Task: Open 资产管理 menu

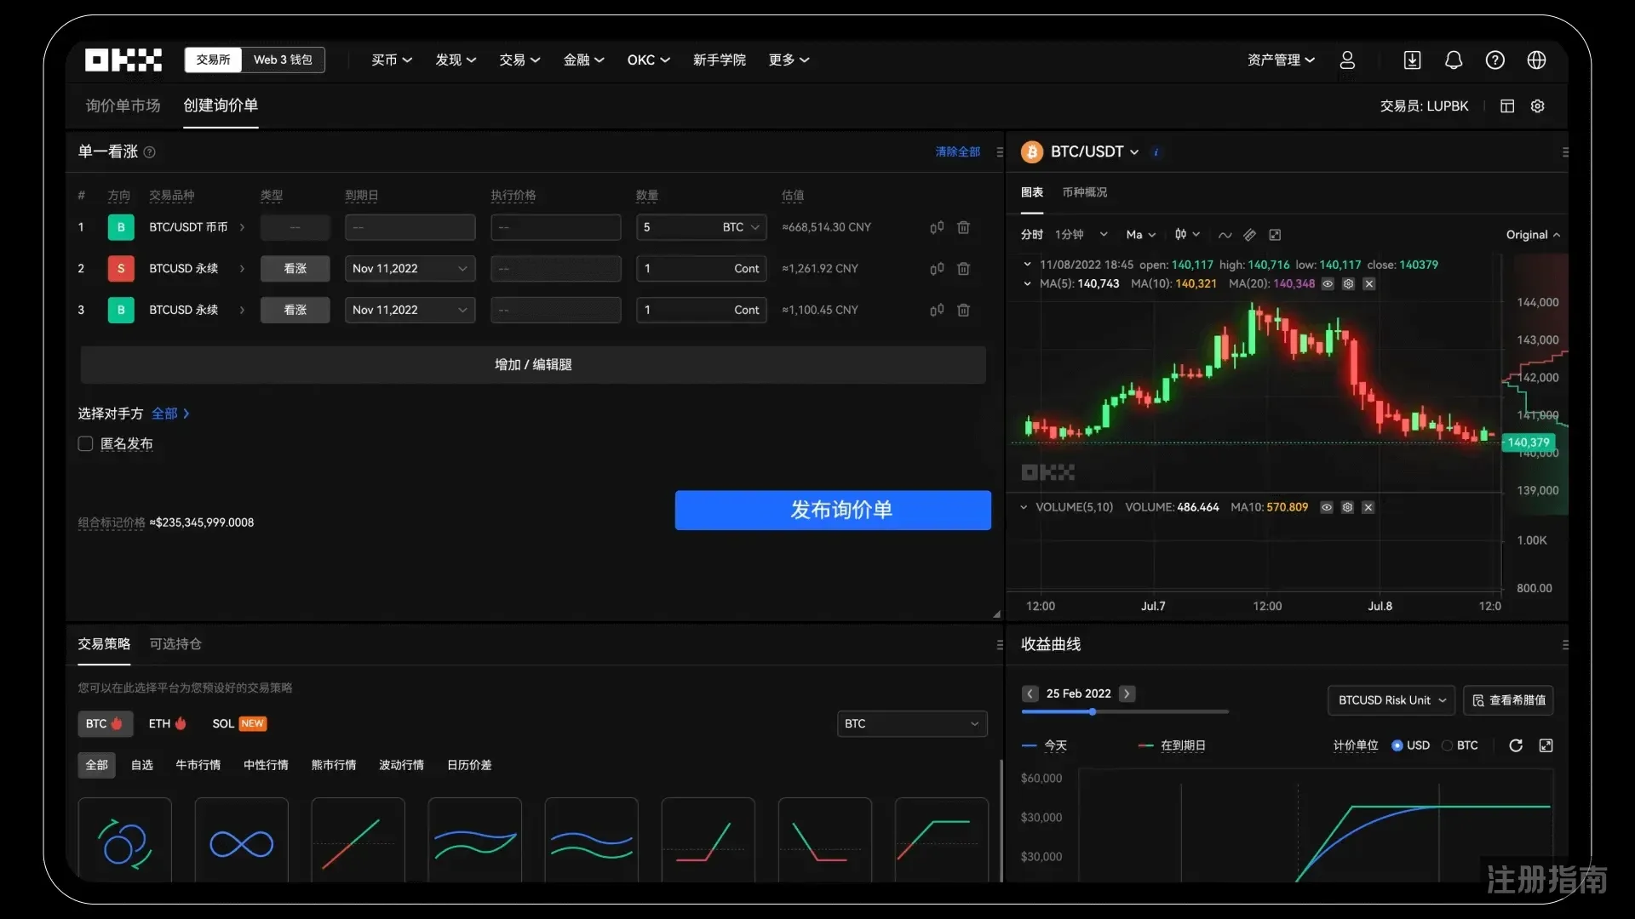Action: (x=1282, y=60)
